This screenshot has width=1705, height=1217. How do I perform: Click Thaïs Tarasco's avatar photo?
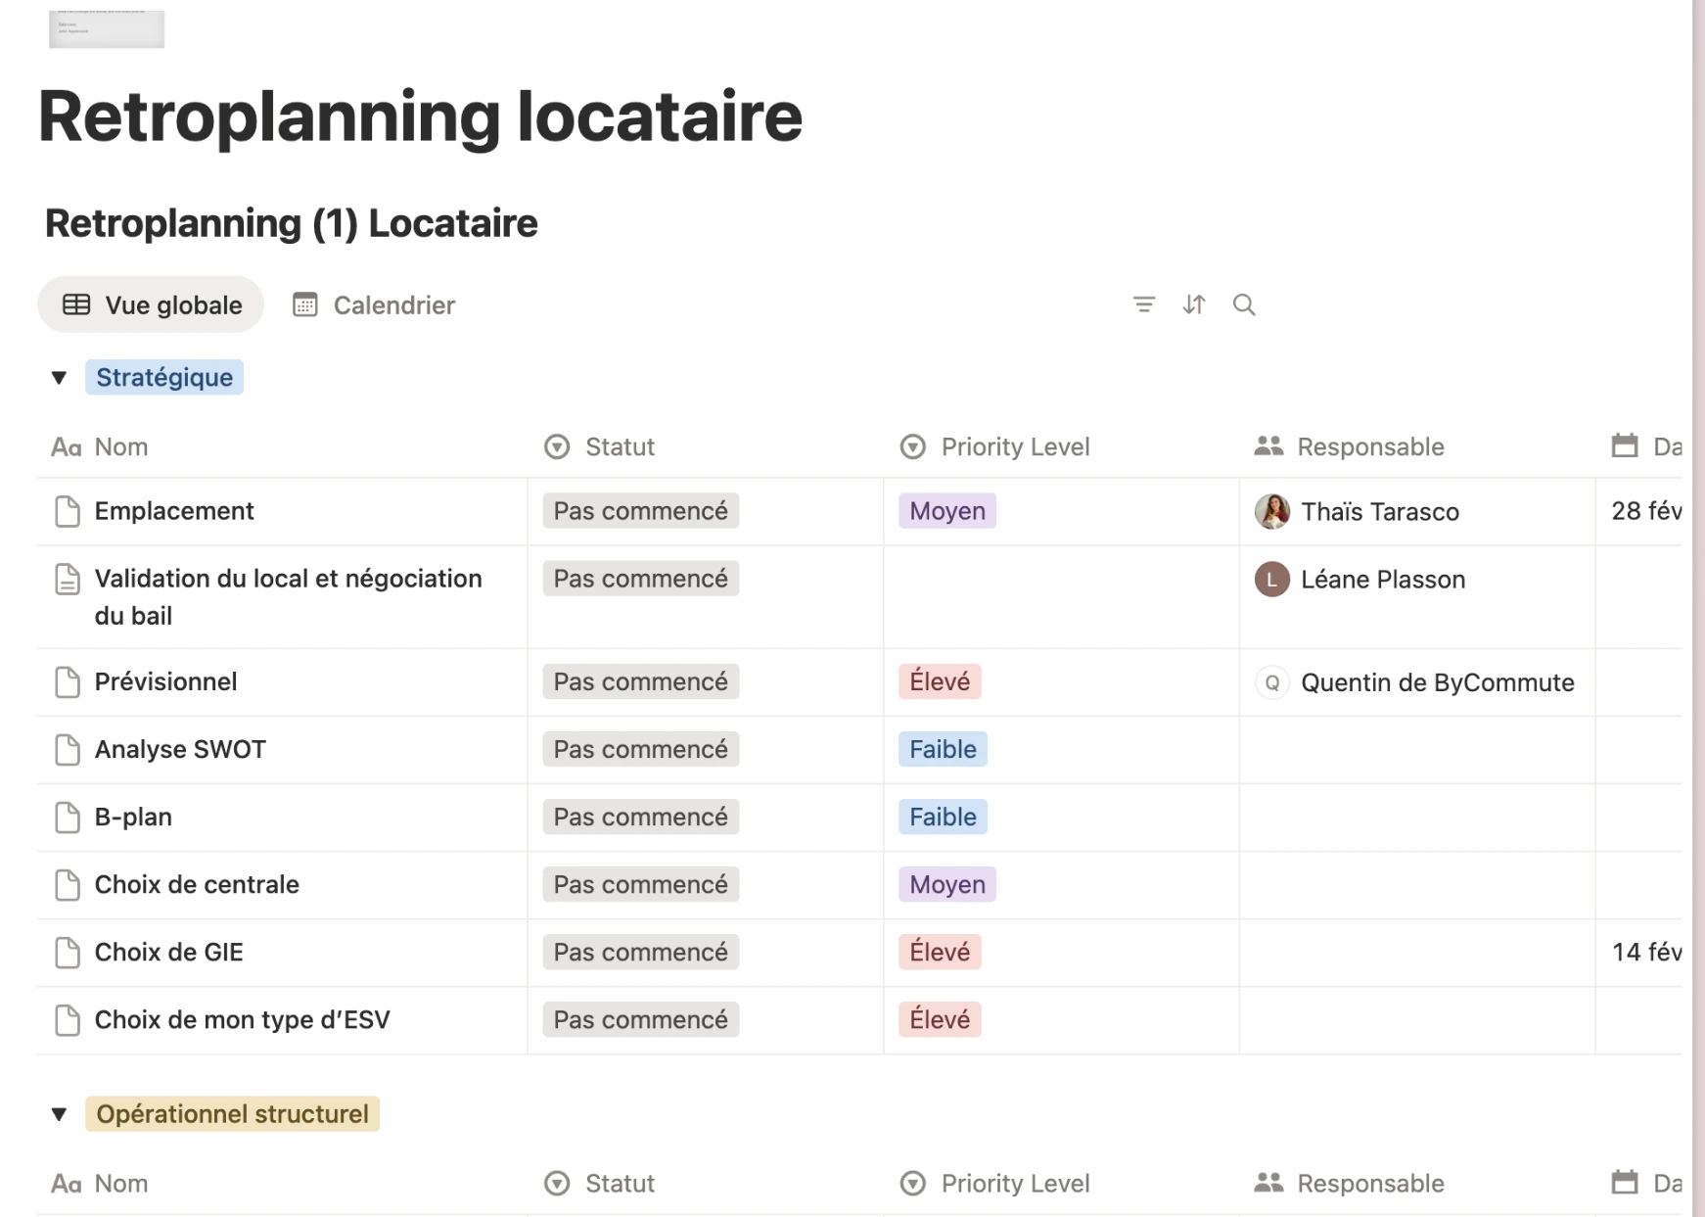(1271, 511)
